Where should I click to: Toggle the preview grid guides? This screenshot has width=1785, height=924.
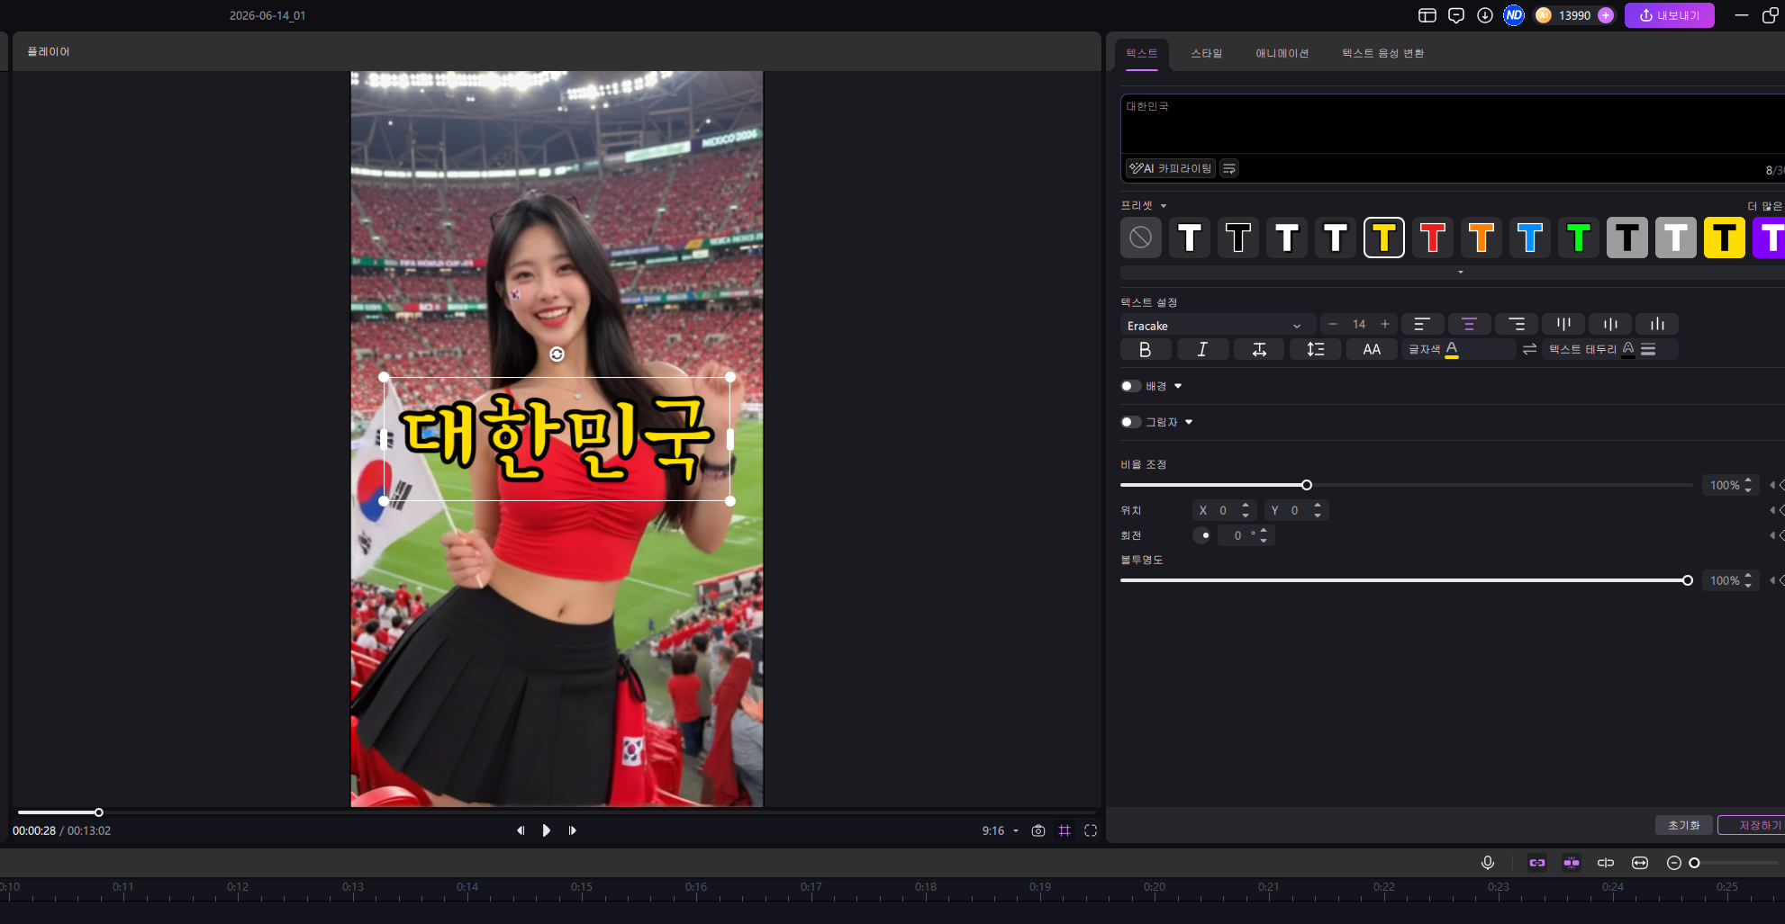[x=1065, y=830]
